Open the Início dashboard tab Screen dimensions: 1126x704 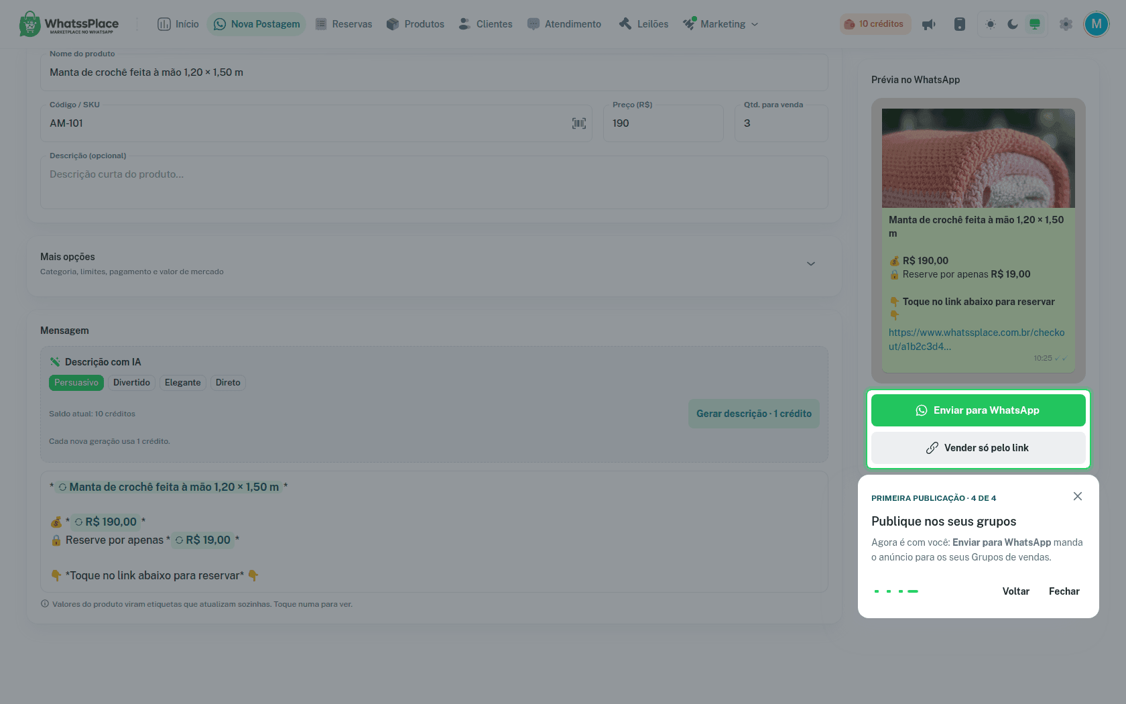point(178,24)
